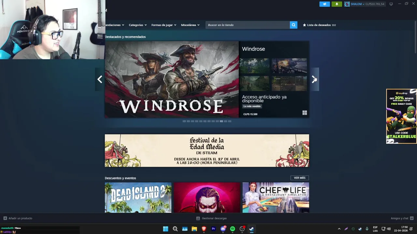Open the SHALOM profile avatar
The height and width of the screenshot is (234, 417).
pyautogui.click(x=347, y=4)
